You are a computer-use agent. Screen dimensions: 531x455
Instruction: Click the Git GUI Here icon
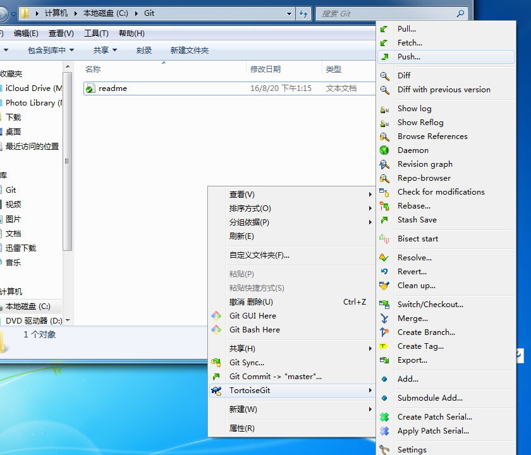click(x=216, y=316)
